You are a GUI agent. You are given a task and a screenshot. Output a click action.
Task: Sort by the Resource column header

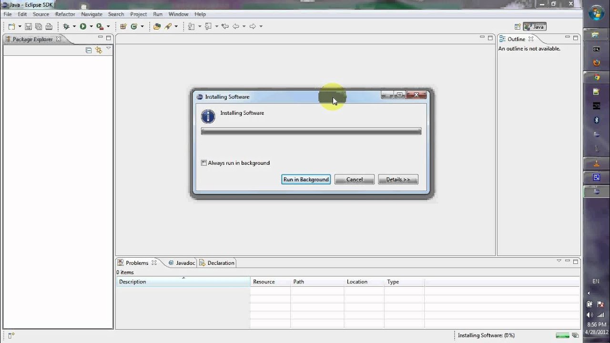[270, 282]
